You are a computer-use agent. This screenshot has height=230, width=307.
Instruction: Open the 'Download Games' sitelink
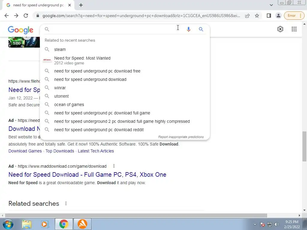click(25, 151)
